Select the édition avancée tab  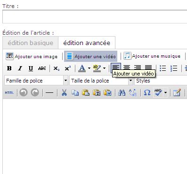point(87,43)
